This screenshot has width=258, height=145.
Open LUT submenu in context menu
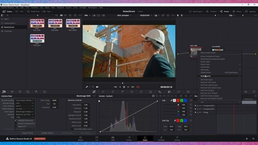[x=219, y=102]
